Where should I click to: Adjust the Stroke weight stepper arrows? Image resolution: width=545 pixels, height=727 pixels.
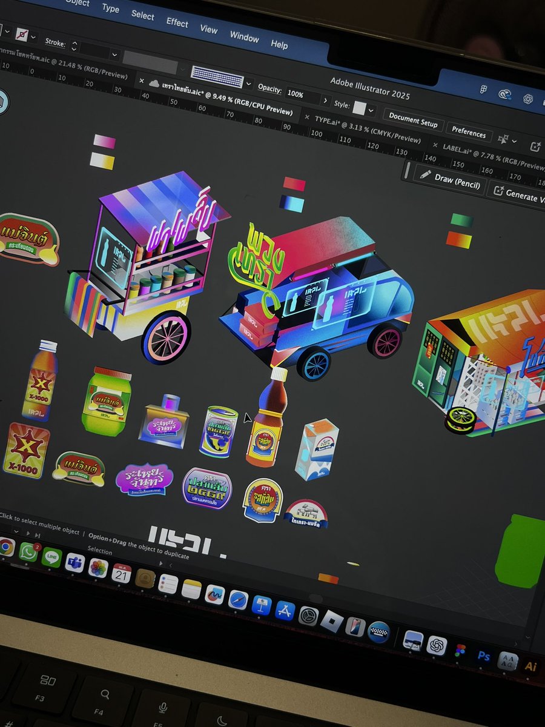coord(74,45)
